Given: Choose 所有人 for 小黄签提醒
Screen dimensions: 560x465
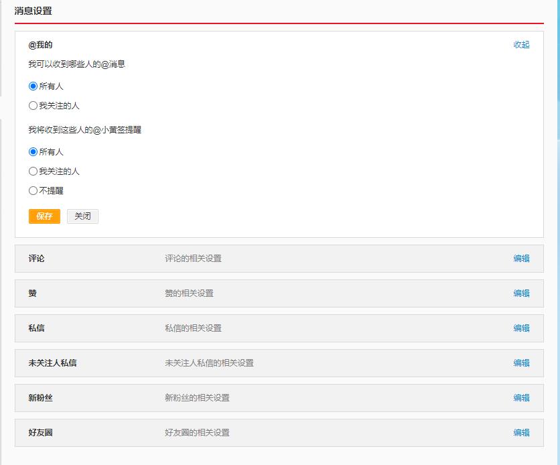Looking at the screenshot, I should click(x=33, y=151).
